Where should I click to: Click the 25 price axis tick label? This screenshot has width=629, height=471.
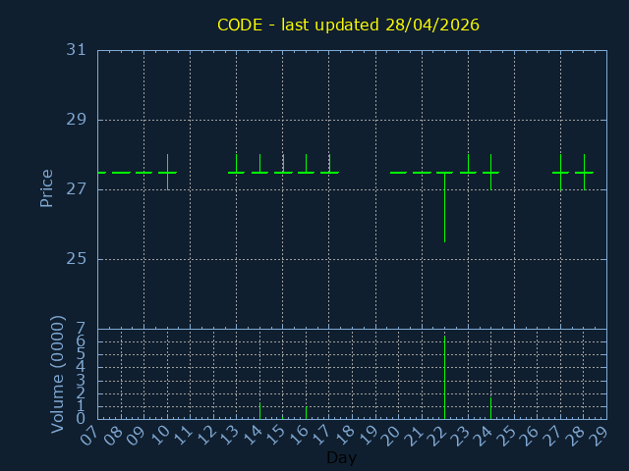coord(77,259)
